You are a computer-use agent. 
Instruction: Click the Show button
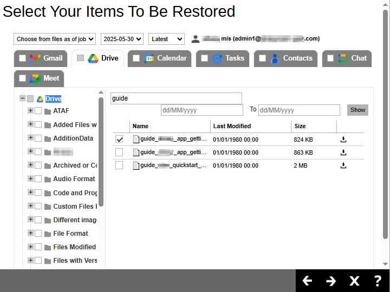pyautogui.click(x=357, y=110)
